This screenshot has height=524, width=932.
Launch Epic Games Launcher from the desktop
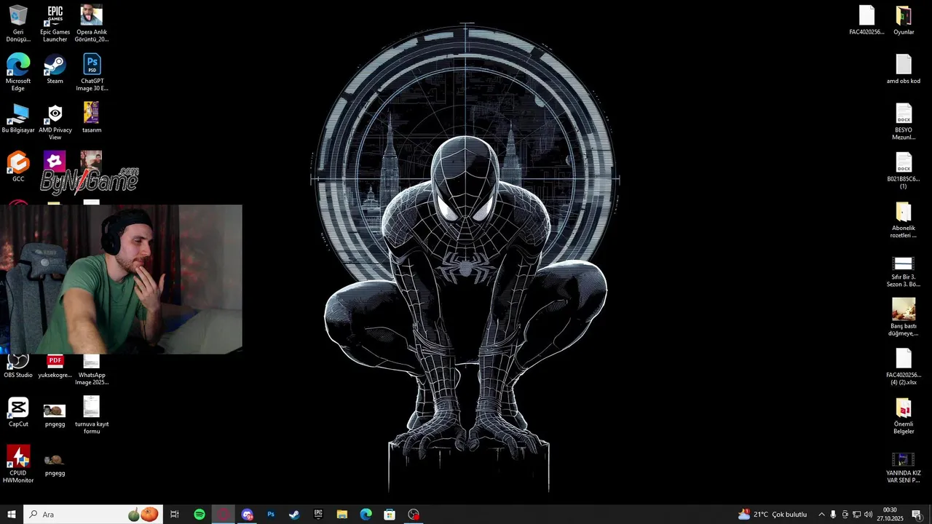click(55, 23)
